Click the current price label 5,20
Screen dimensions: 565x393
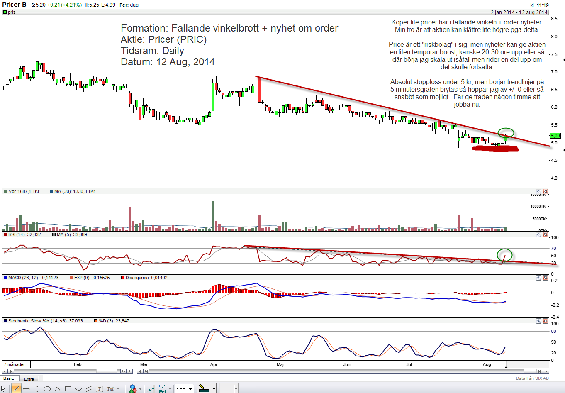coord(555,136)
